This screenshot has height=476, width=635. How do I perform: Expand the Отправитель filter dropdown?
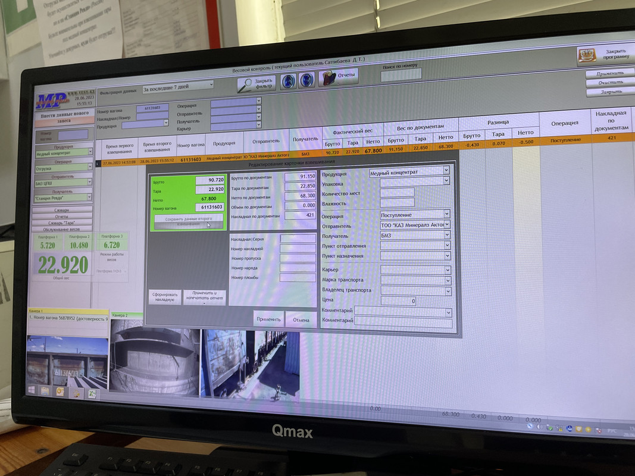(258, 109)
